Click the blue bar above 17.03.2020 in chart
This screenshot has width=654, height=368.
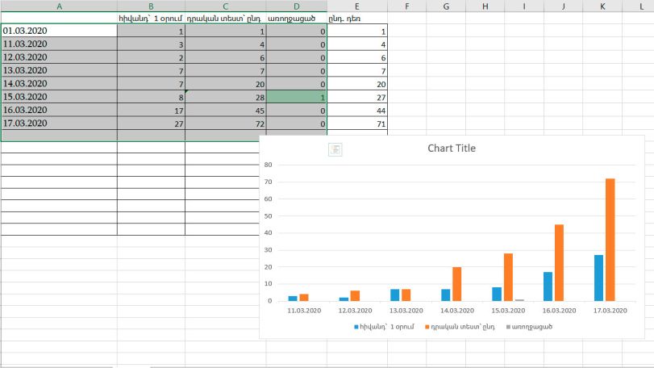click(x=598, y=278)
